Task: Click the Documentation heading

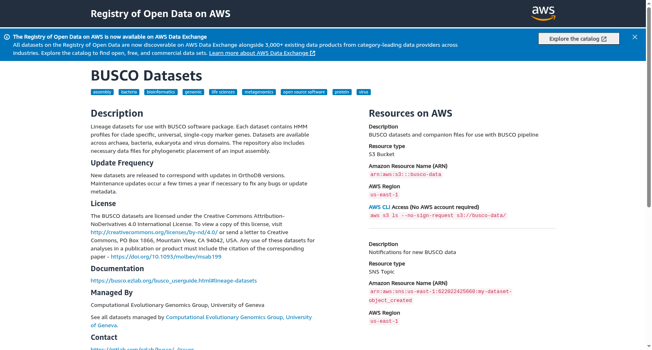Action: pyautogui.click(x=117, y=269)
